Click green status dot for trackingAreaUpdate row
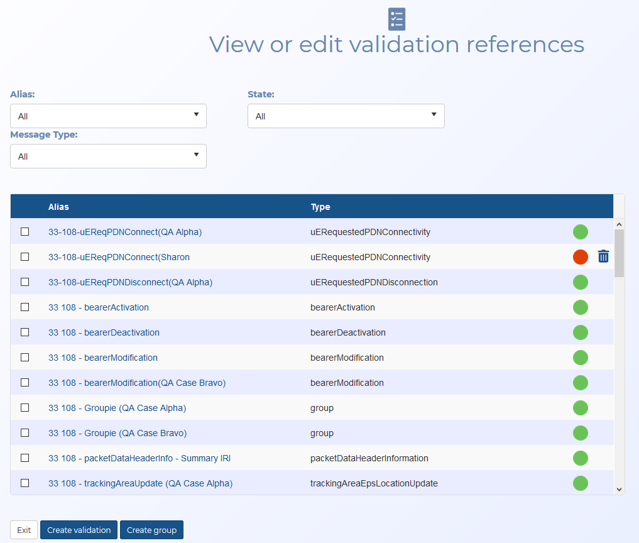This screenshot has width=639, height=543. [x=580, y=483]
